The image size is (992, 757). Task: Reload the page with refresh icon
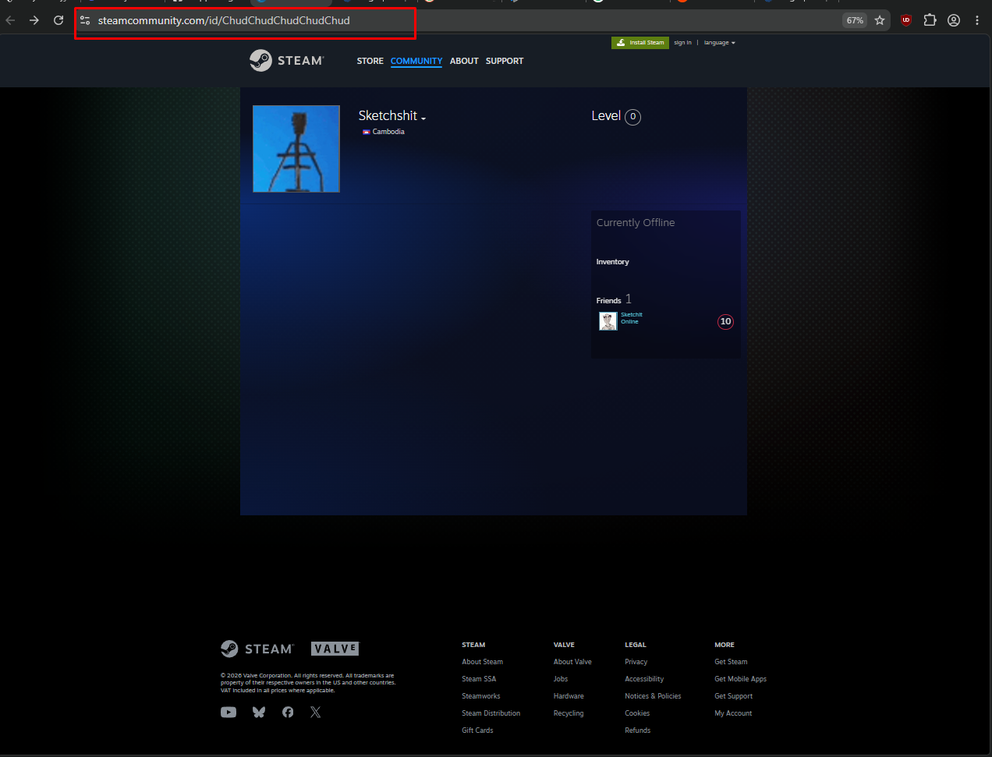[x=58, y=20]
